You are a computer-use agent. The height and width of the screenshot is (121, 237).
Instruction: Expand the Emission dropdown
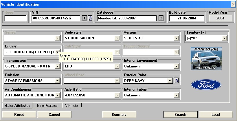point(57,81)
